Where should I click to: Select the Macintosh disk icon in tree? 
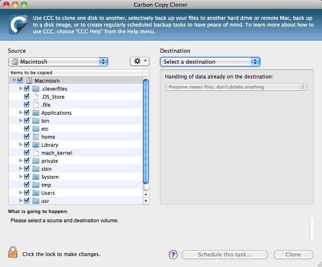29,81
